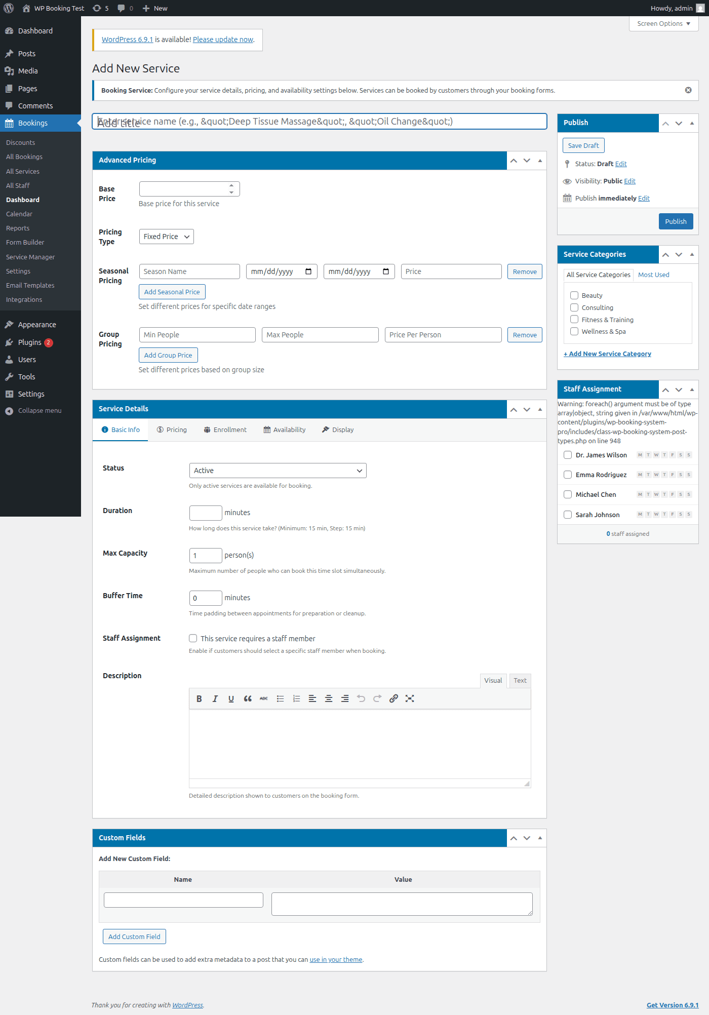This screenshot has width=709, height=1015.
Task: Insert numbered list in description editor
Action: click(296, 698)
